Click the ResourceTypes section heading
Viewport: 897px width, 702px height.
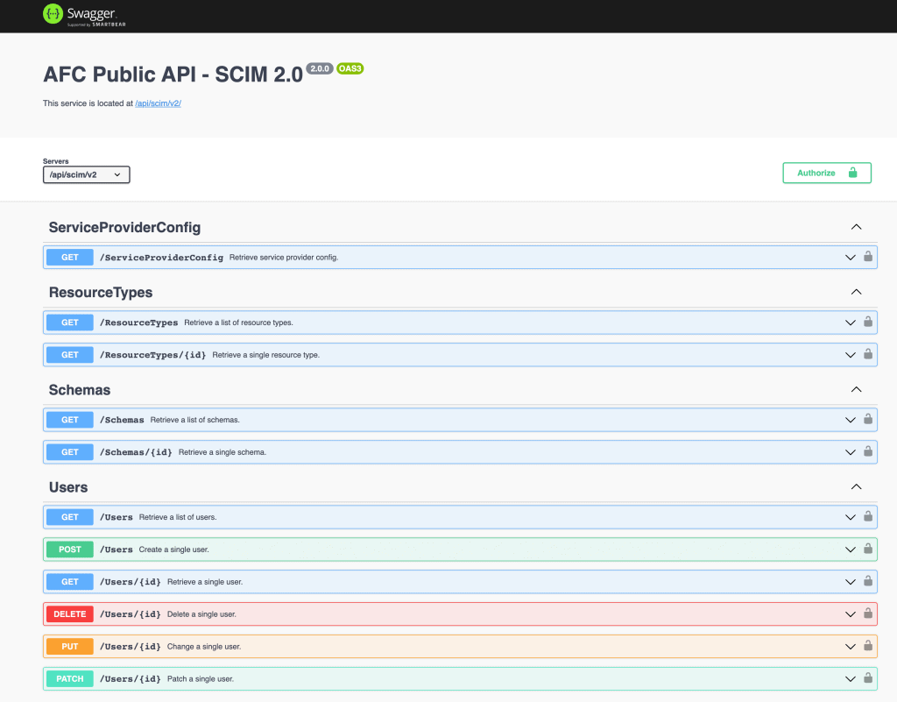tap(101, 293)
